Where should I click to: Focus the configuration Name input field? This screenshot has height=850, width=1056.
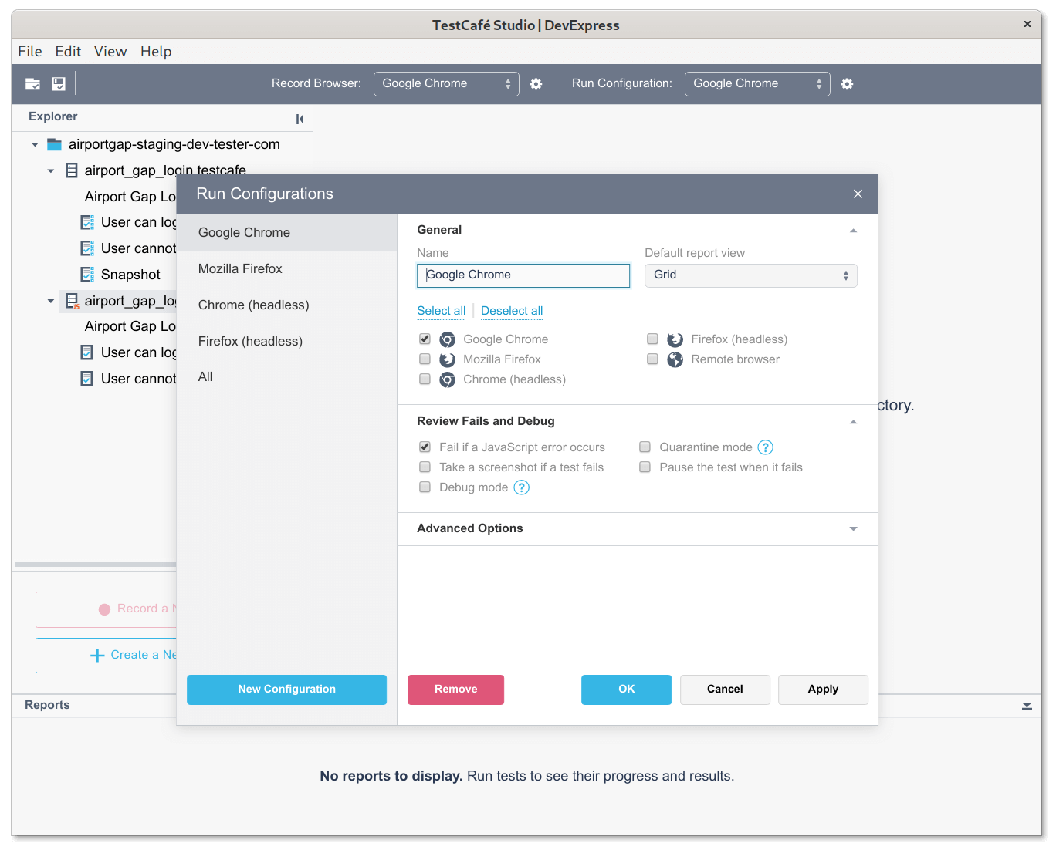(x=523, y=275)
